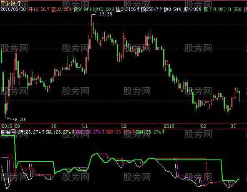Click the 2016 year marker on time axis
The height and width of the screenshot is (192, 247).
tap(169, 126)
